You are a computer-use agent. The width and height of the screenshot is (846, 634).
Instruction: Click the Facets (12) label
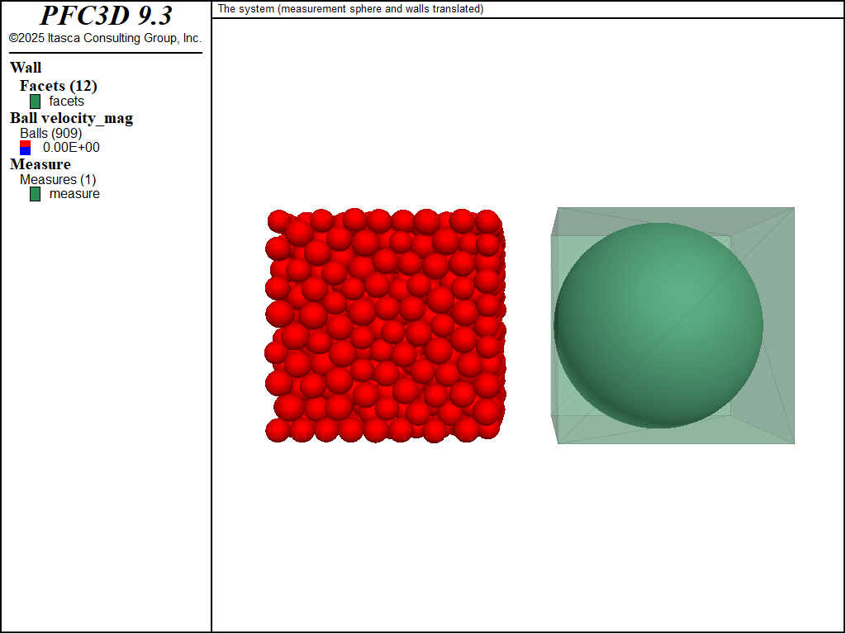[x=57, y=86]
